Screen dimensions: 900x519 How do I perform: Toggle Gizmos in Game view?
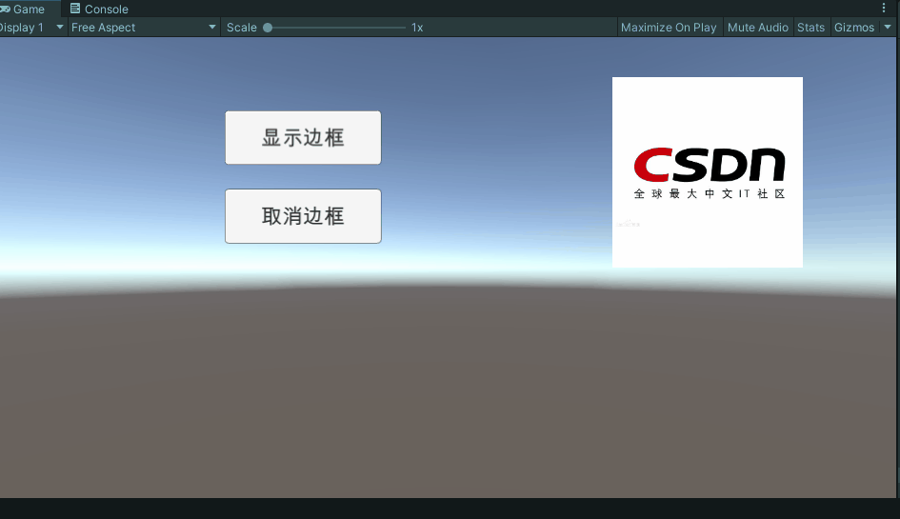(x=853, y=27)
